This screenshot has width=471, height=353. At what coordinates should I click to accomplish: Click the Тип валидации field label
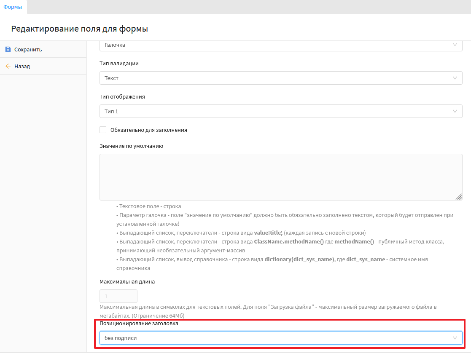pos(119,64)
